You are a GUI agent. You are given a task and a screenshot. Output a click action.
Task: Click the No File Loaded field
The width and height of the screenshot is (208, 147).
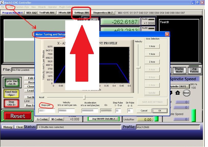23,70
